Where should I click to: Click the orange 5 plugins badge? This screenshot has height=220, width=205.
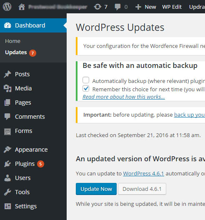tap(40, 164)
